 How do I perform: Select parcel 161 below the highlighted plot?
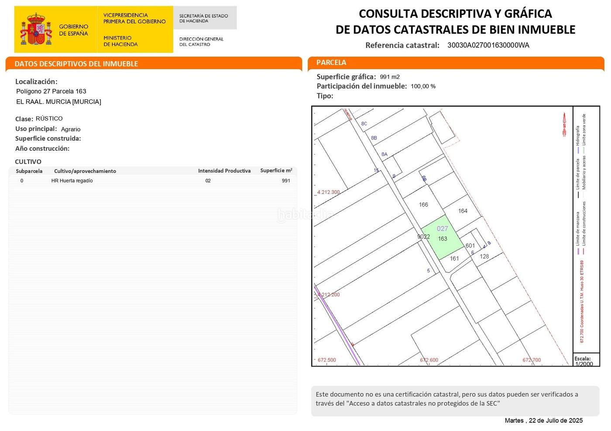[x=454, y=258]
